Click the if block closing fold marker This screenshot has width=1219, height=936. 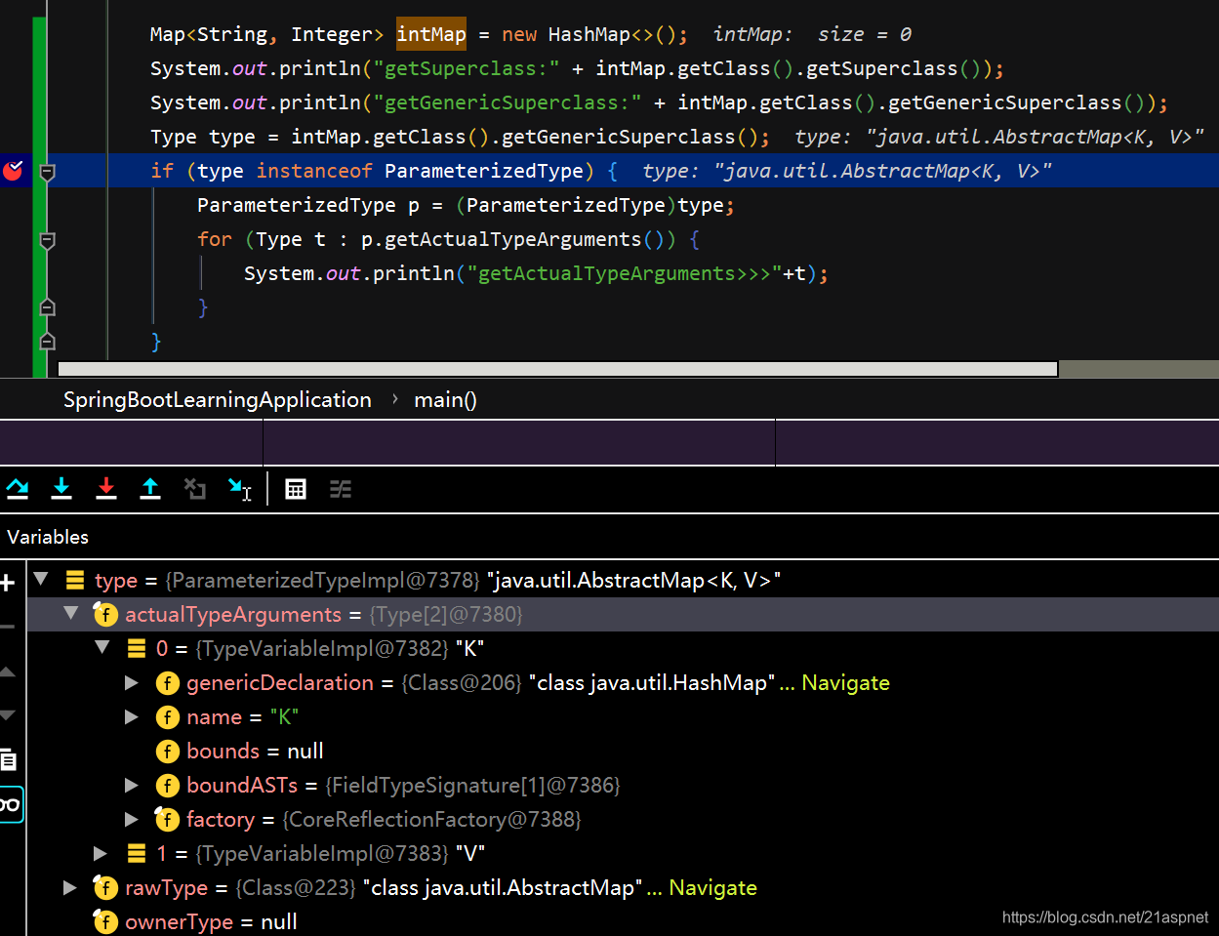(x=47, y=342)
